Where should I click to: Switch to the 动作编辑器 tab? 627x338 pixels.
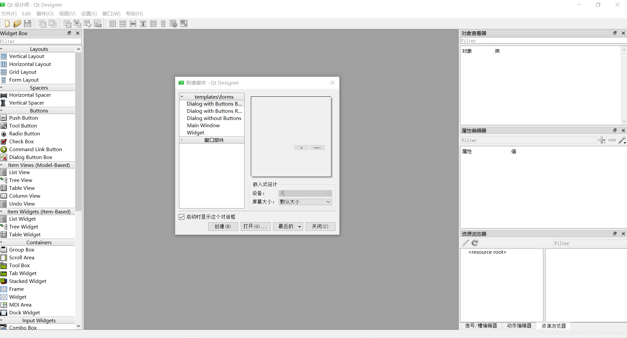click(x=519, y=326)
